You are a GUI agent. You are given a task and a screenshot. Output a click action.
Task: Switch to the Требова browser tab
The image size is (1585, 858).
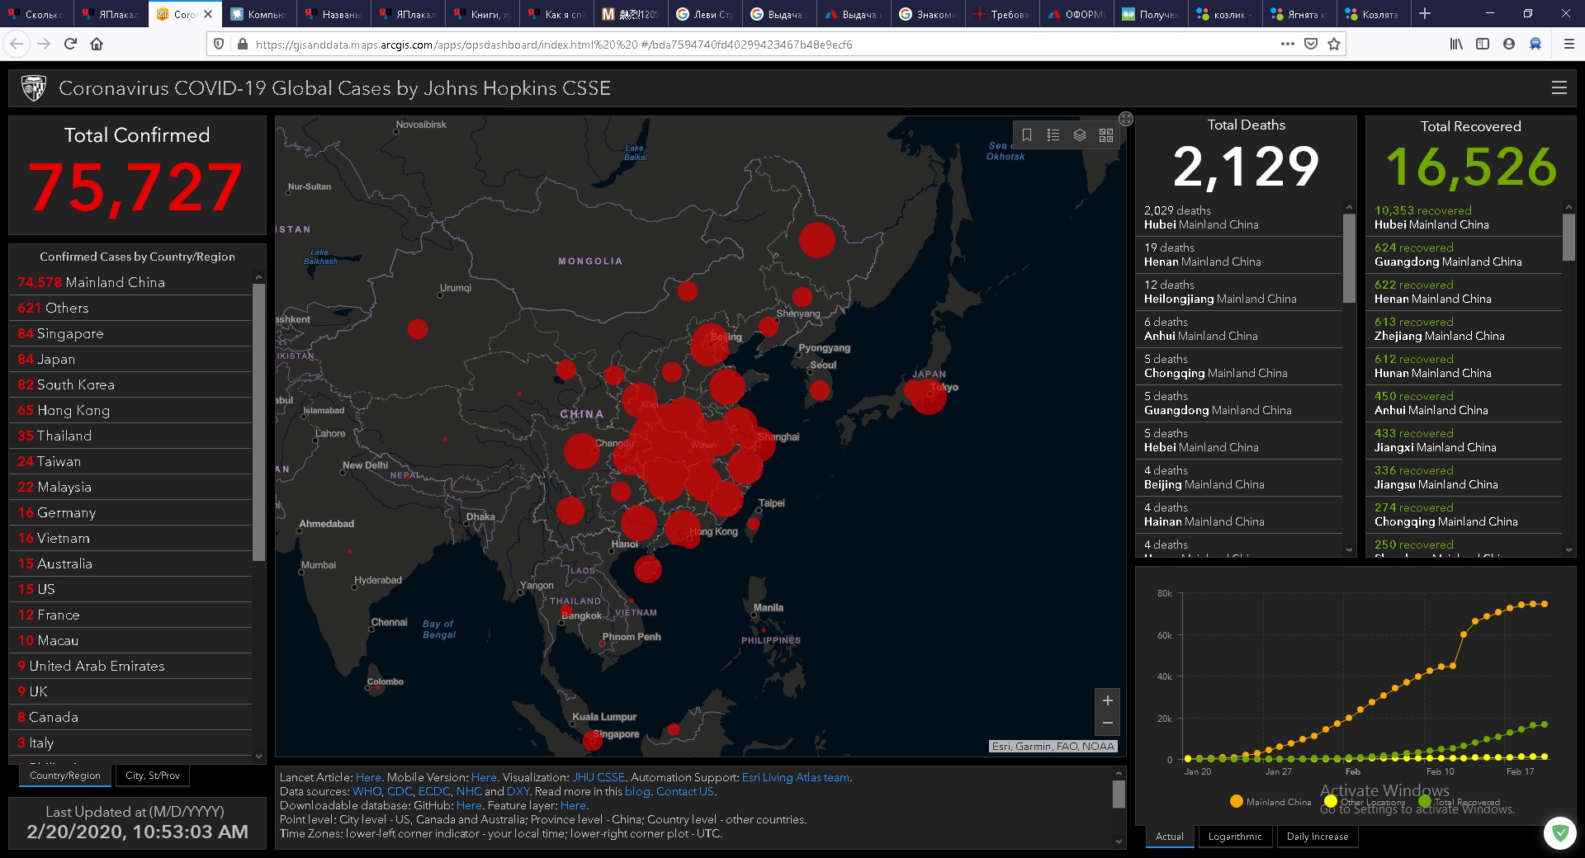click(x=1002, y=14)
